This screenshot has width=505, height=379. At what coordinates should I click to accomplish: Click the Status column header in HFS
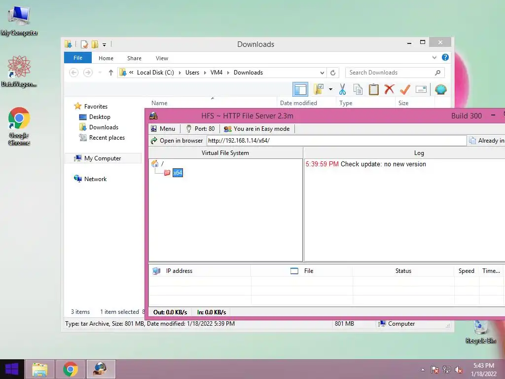pyautogui.click(x=403, y=271)
